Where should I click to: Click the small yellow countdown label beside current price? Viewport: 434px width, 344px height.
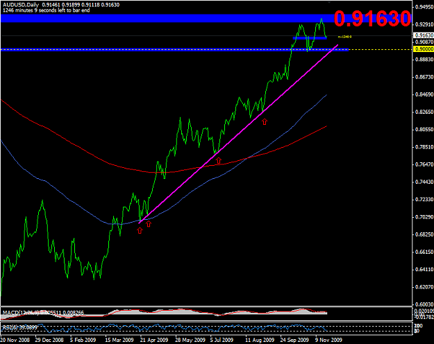click(344, 37)
